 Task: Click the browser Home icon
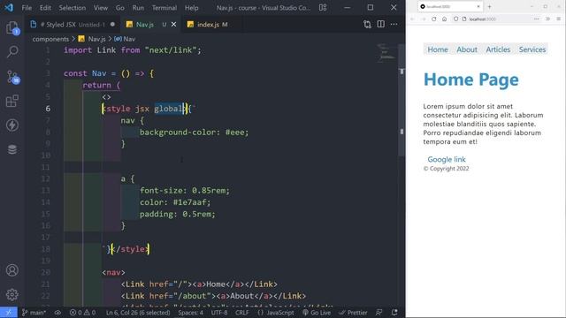click(x=444, y=19)
